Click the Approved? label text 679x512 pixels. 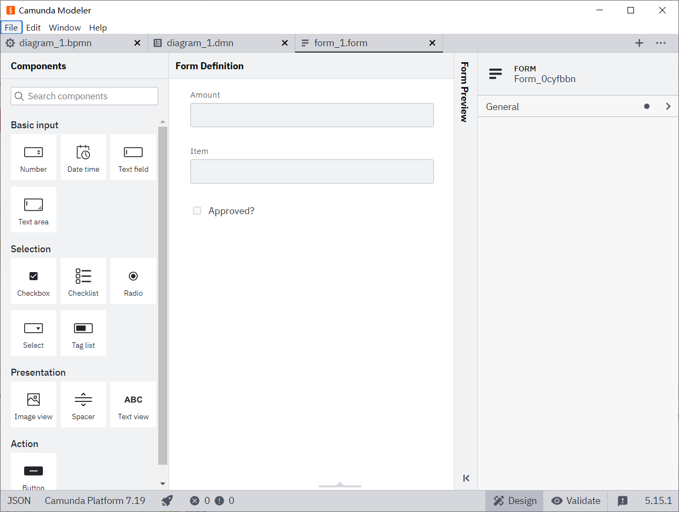[x=231, y=211]
